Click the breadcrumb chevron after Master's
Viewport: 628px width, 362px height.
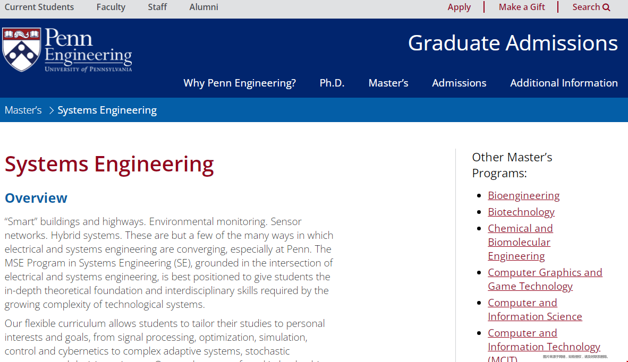(51, 110)
